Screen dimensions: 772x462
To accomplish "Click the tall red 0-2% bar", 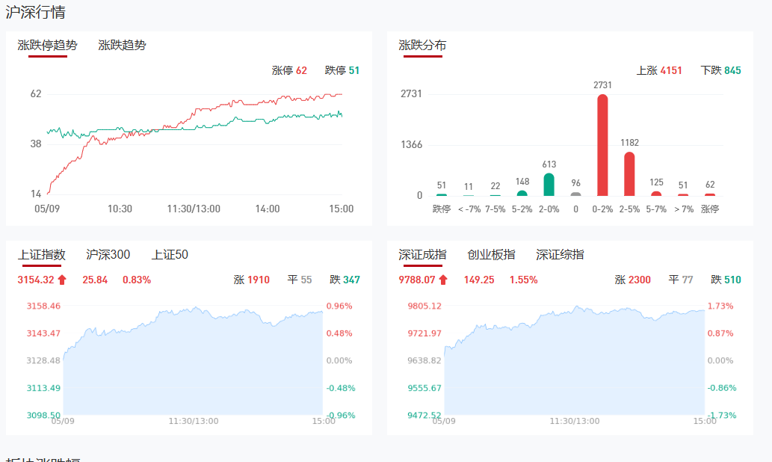I will [x=602, y=146].
